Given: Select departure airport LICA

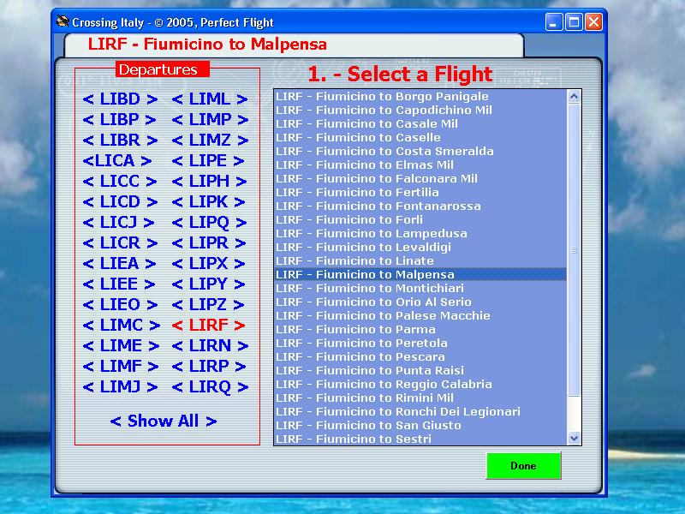Looking at the screenshot, I should pos(117,160).
